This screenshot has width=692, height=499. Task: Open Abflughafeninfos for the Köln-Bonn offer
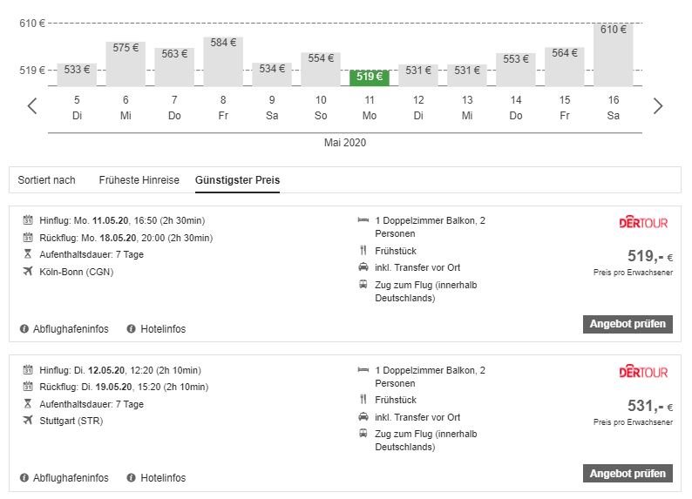click(x=70, y=329)
